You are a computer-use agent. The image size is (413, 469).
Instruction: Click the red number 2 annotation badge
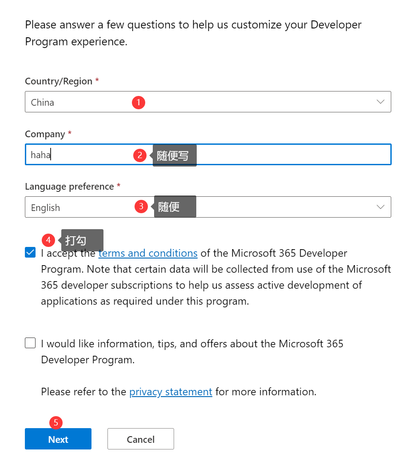click(140, 155)
